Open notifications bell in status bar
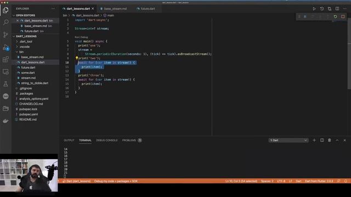351x197 pixels. click(346, 181)
